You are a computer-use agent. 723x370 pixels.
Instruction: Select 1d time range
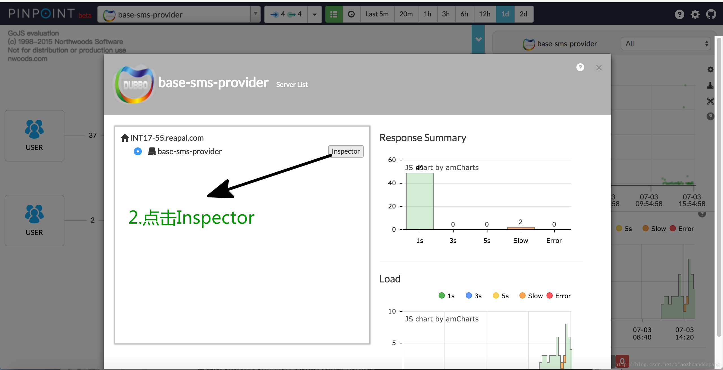pos(505,14)
